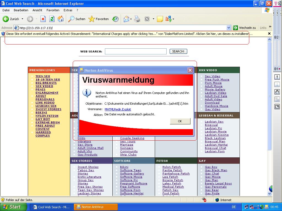This screenshot has height=211, width=282.
Task: Click the yellow note toolbar icon
Action: click(x=160, y=19)
